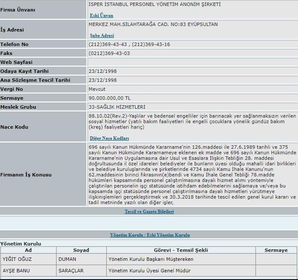The height and width of the screenshot is (280, 298).
Task: Click the Faks number (0212)369-43-03
Action: 109,53
